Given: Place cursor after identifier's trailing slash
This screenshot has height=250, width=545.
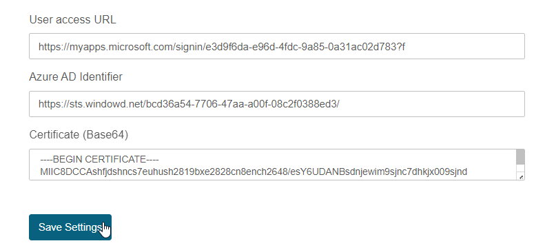Looking at the screenshot, I should (340, 104).
